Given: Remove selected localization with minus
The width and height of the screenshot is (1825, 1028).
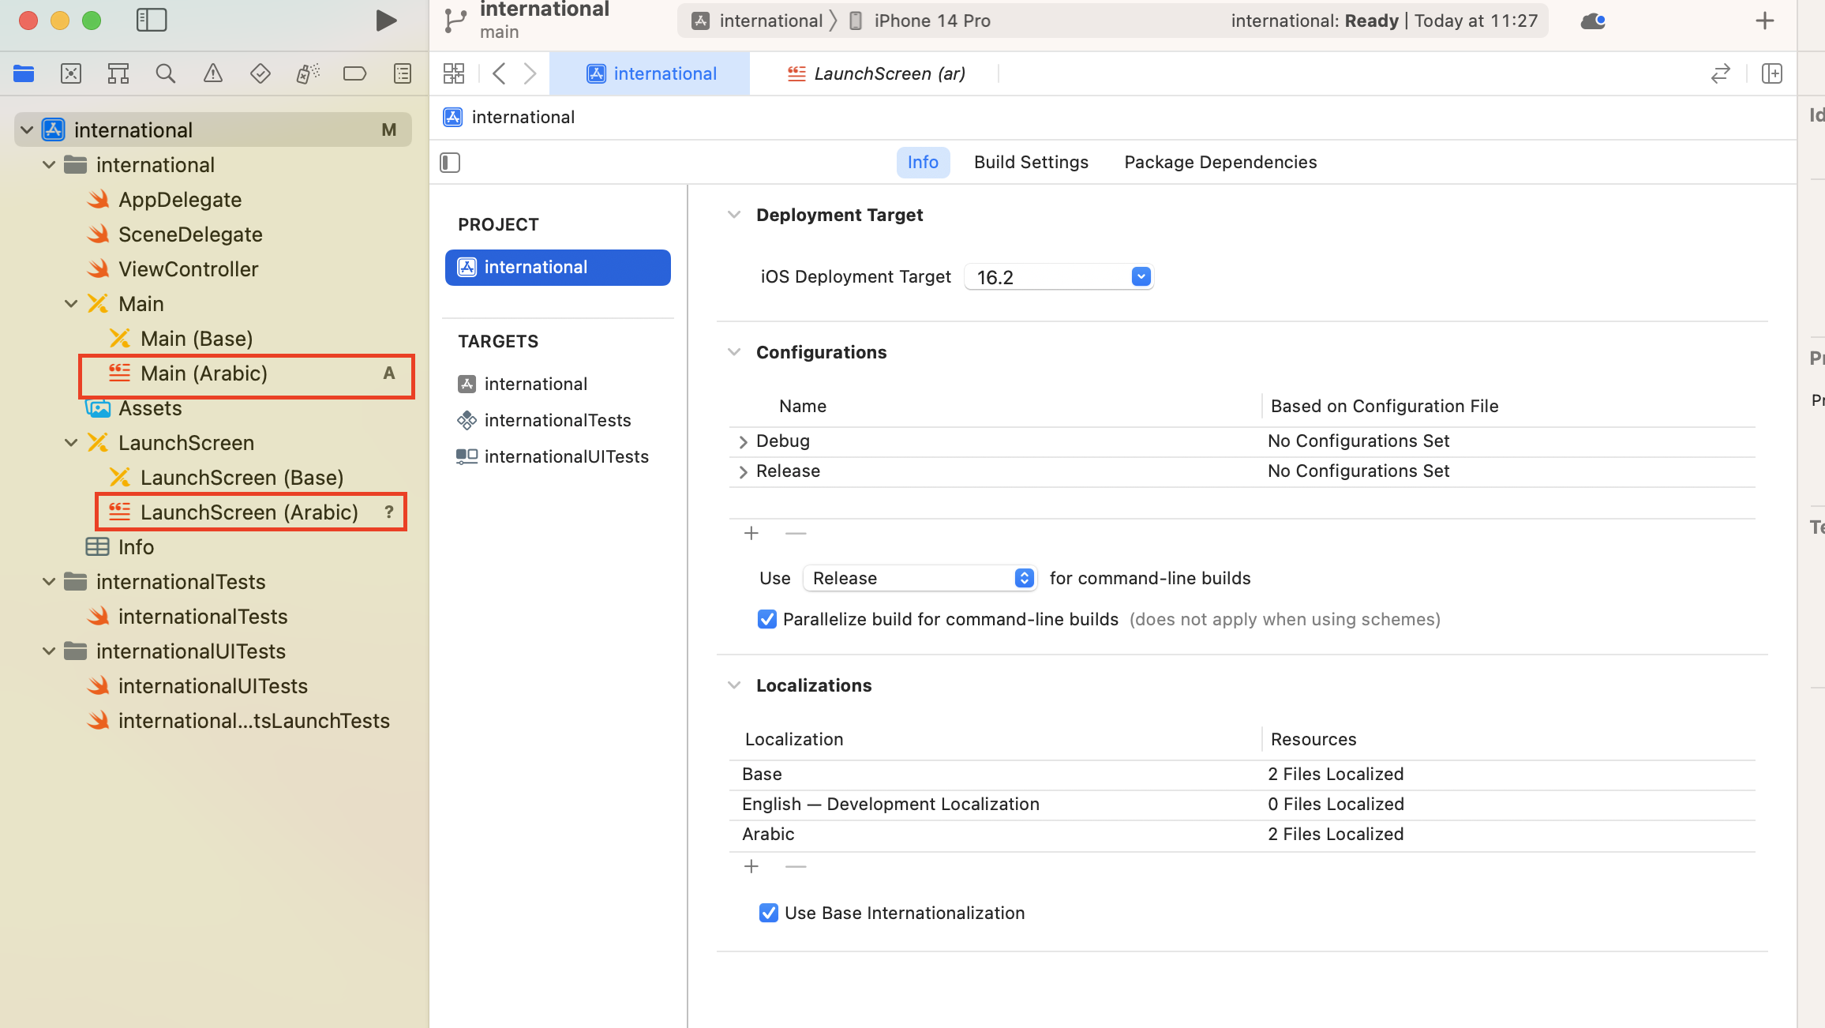Looking at the screenshot, I should point(796,866).
